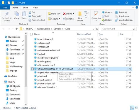Open the Recent locations dropdown arrow
The width and height of the screenshot is (139, 110).
[x=13, y=29]
